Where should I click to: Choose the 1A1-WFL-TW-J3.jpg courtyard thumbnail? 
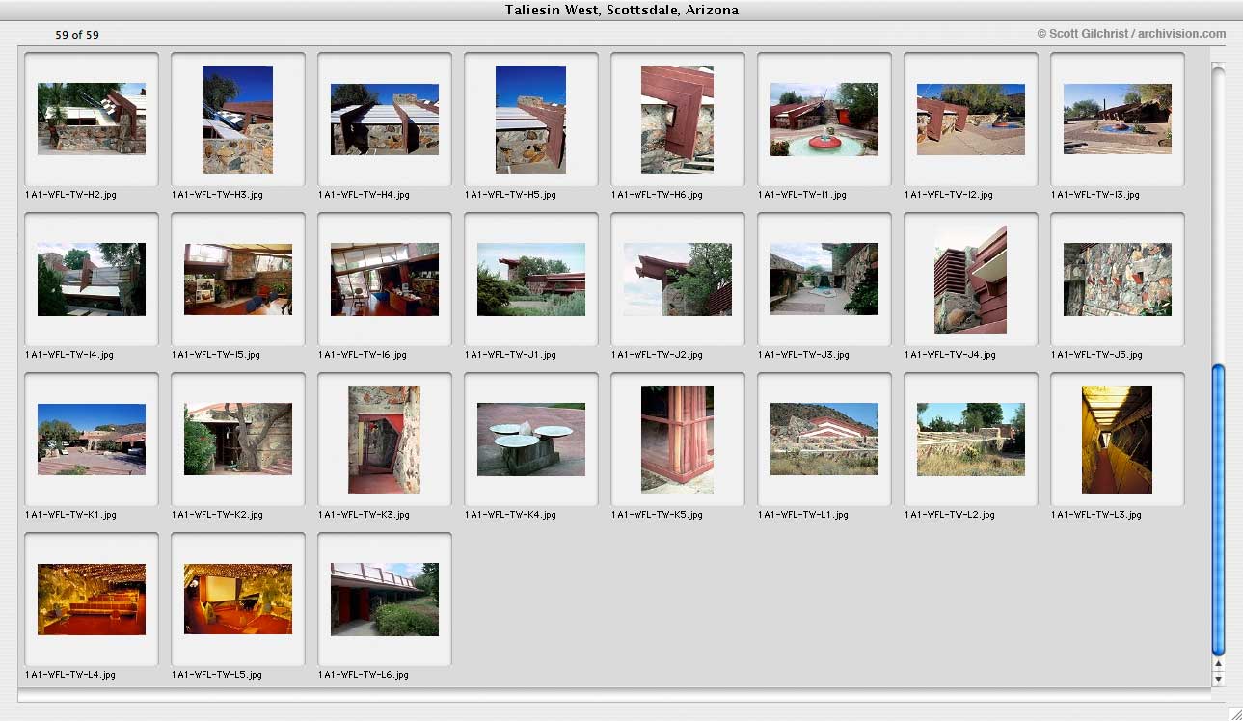click(824, 280)
